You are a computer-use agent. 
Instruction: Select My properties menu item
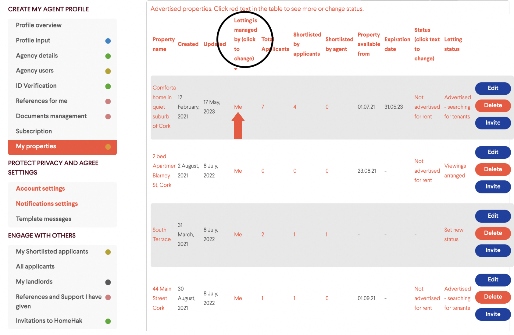pos(62,147)
